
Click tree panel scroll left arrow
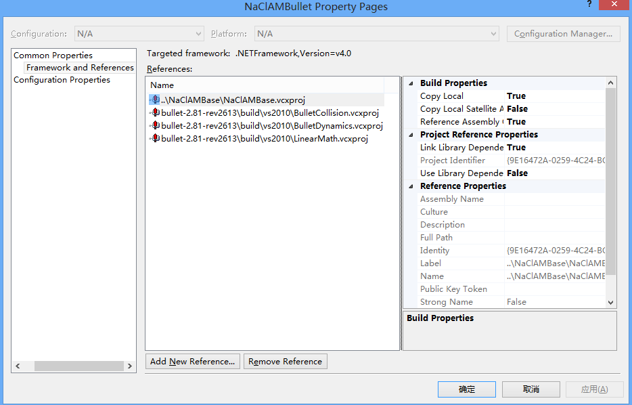[18, 366]
